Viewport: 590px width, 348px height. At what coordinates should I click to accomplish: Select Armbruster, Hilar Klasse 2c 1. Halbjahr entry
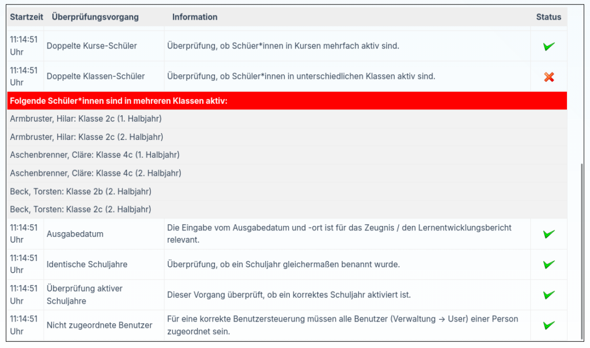pos(86,119)
